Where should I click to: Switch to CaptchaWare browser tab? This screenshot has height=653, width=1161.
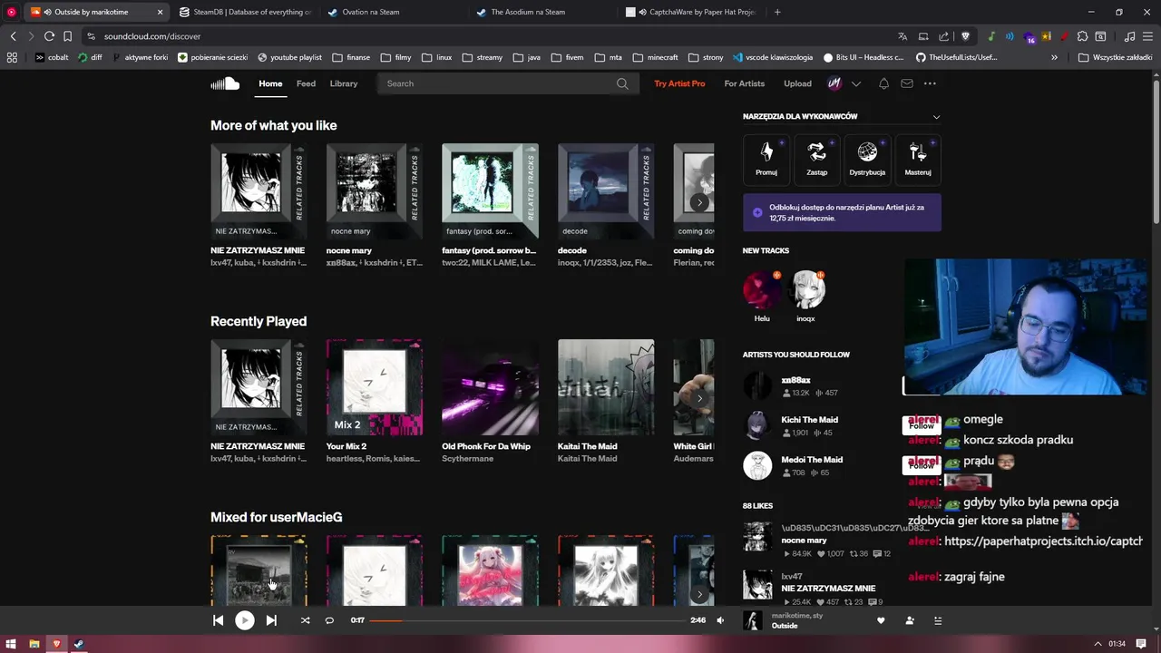pos(693,12)
